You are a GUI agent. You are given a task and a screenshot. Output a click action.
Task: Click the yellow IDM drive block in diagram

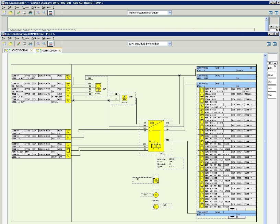tap(156, 135)
